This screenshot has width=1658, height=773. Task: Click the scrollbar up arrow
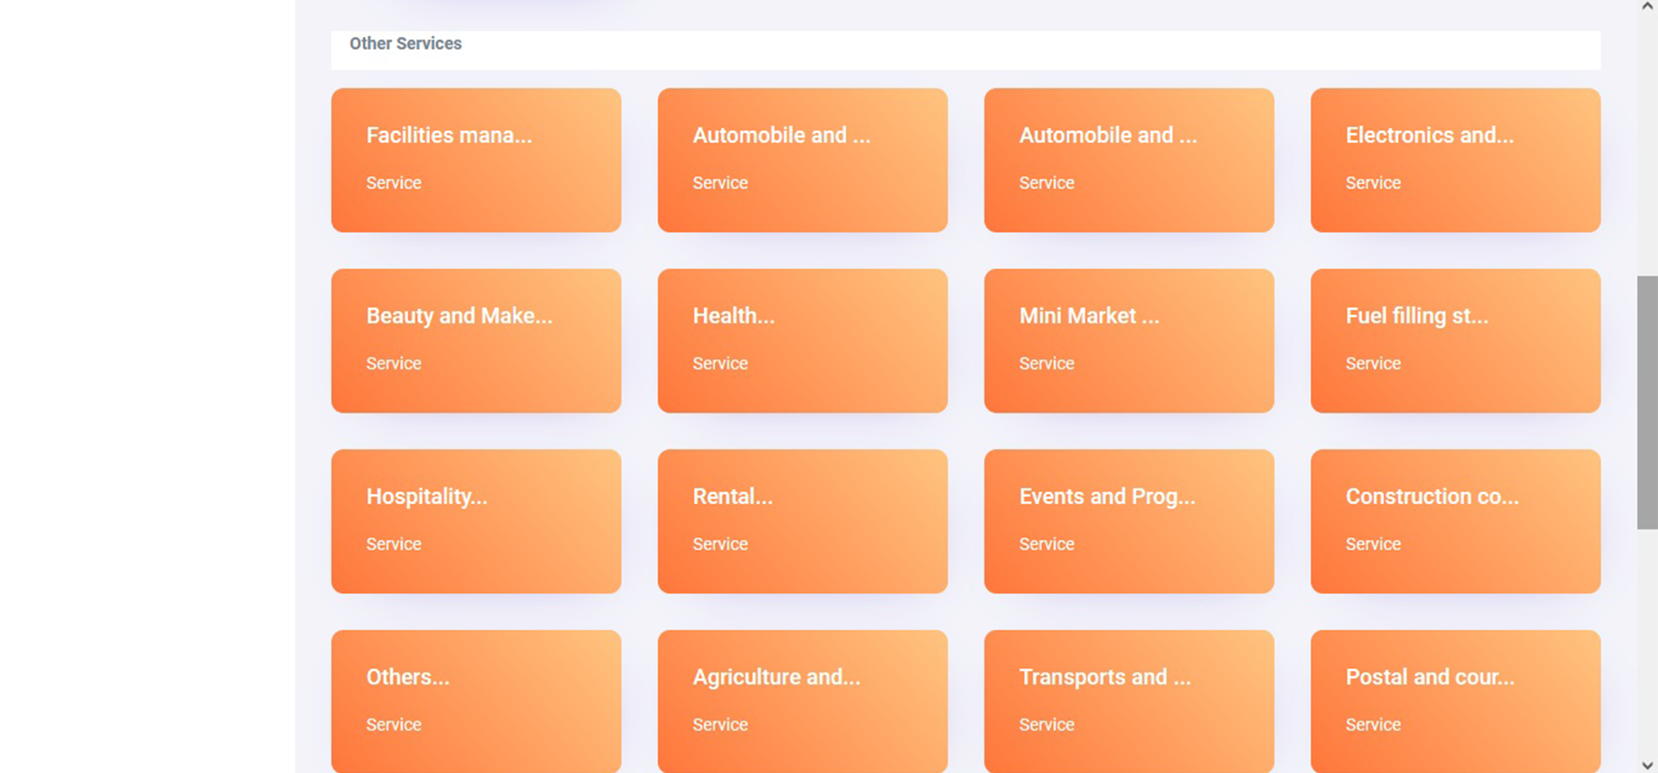1647,7
